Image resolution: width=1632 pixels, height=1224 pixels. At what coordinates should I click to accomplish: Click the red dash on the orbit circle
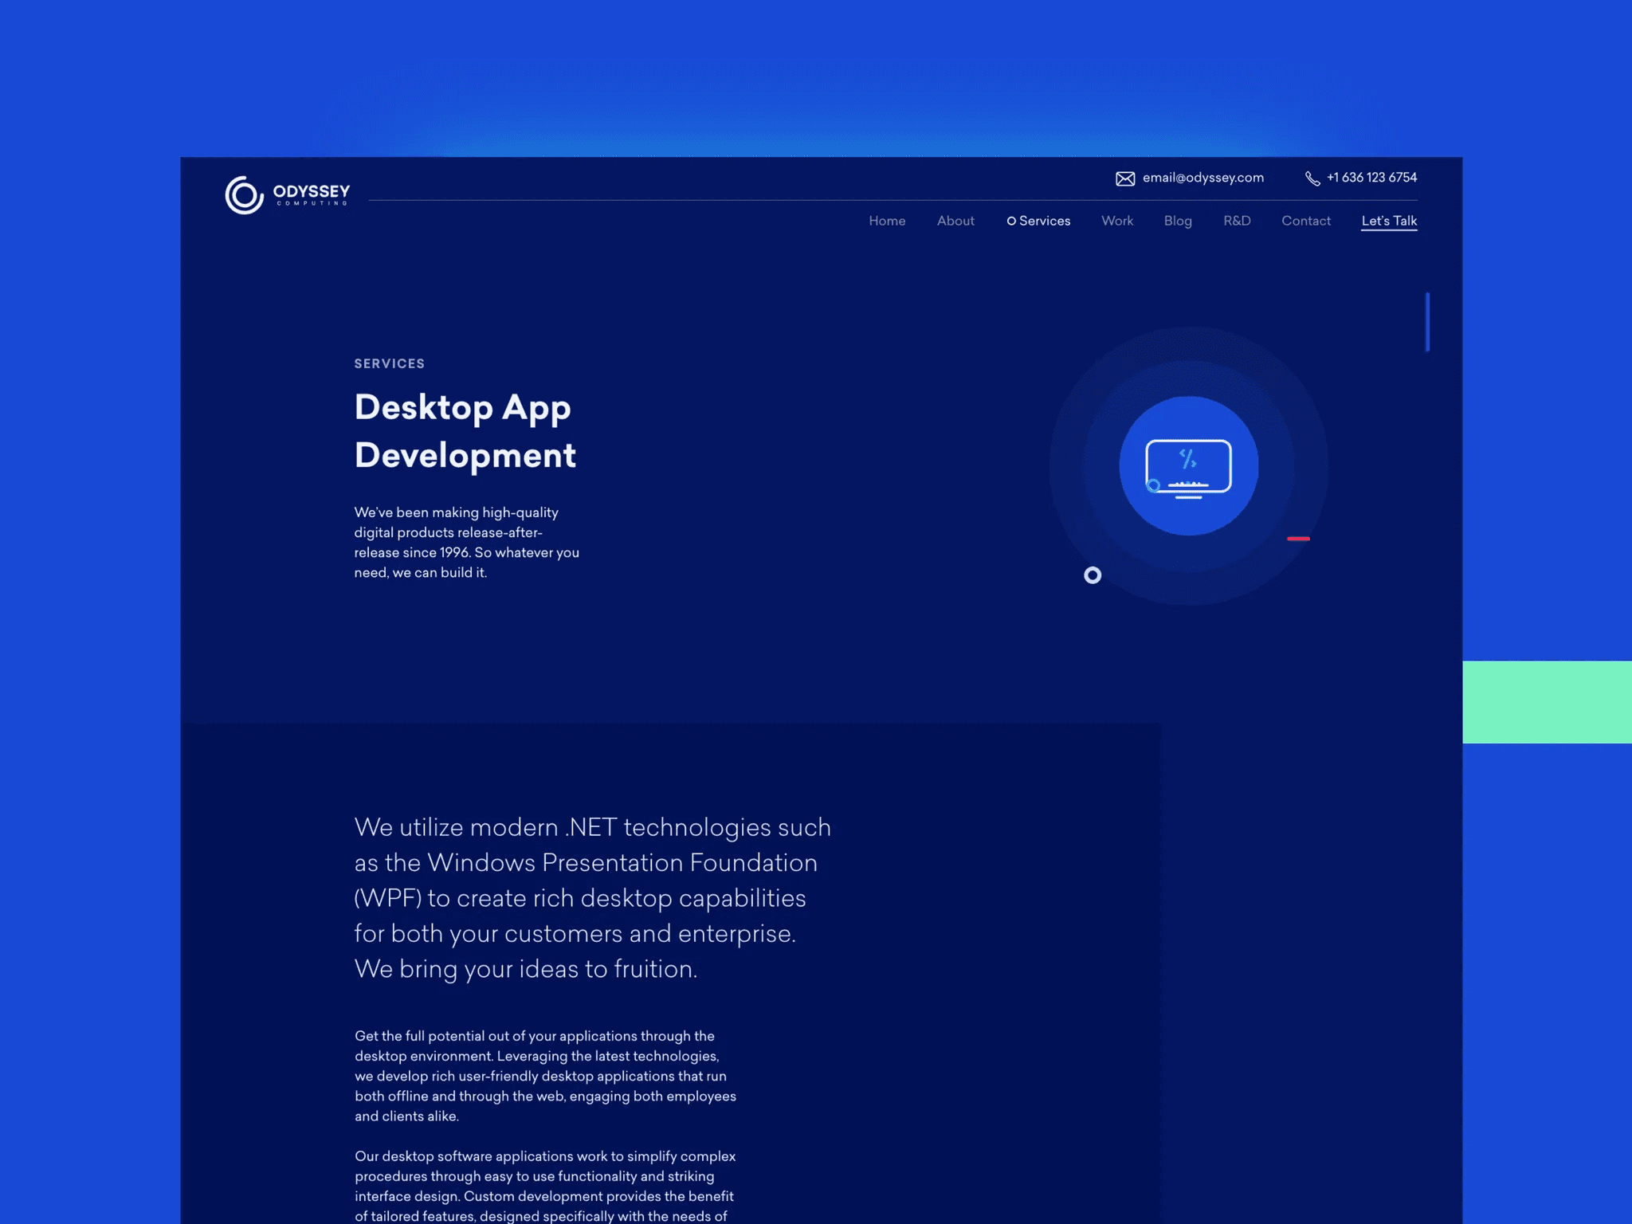point(1298,539)
